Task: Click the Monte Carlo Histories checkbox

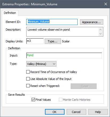Action: click(60, 100)
